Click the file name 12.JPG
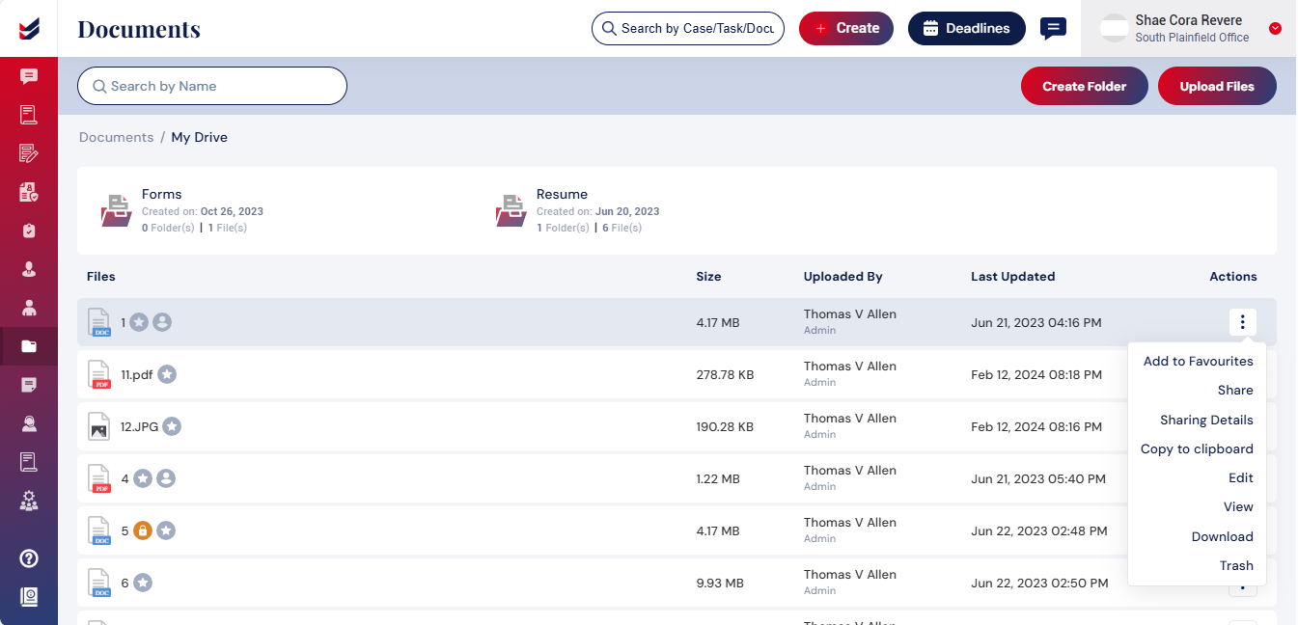1298x625 pixels. tap(139, 426)
